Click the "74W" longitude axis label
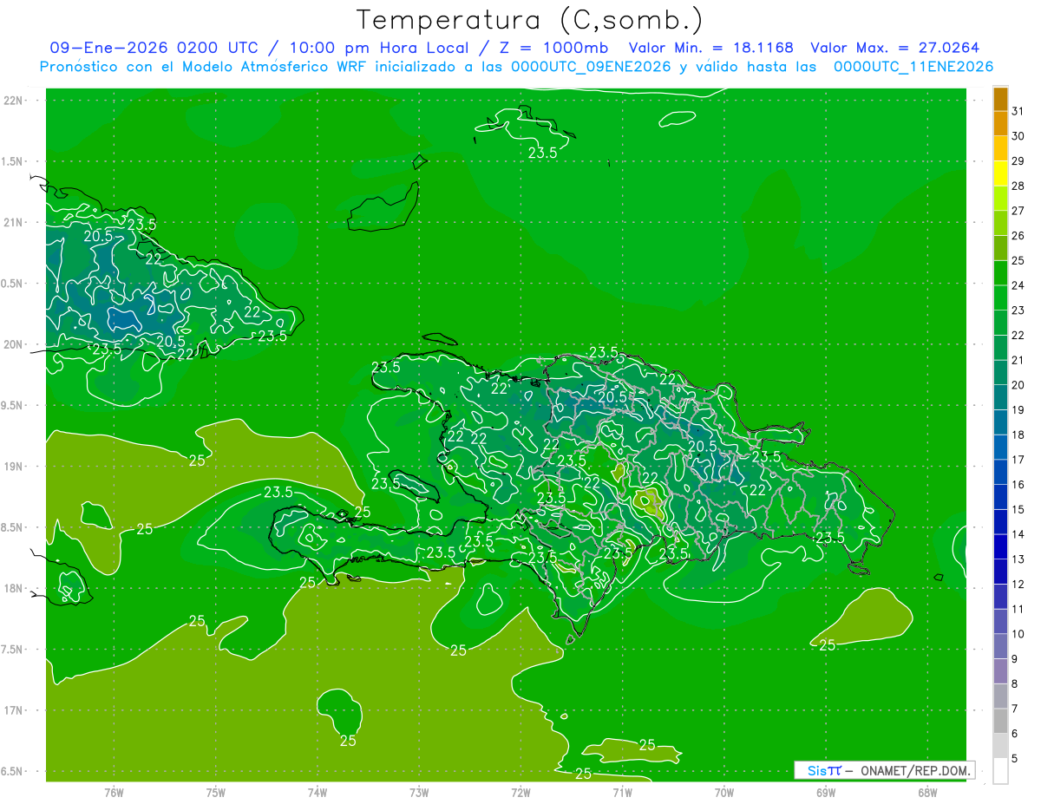1041x804 pixels. 317,793
